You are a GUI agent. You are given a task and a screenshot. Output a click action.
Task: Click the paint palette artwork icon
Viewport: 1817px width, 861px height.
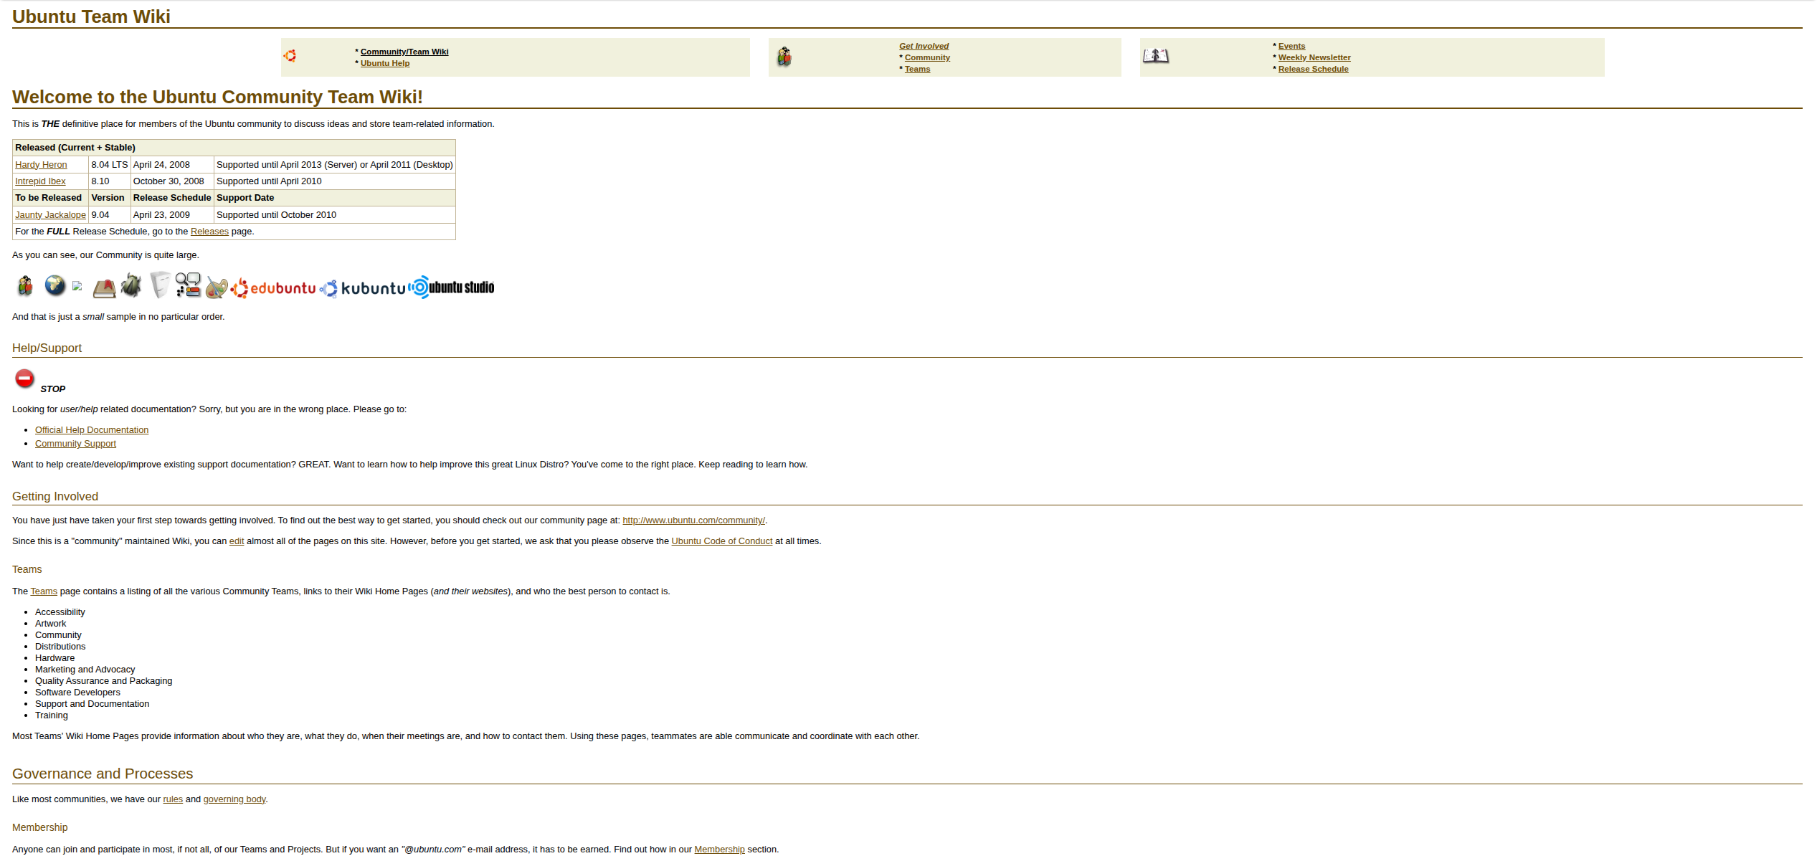click(x=216, y=287)
